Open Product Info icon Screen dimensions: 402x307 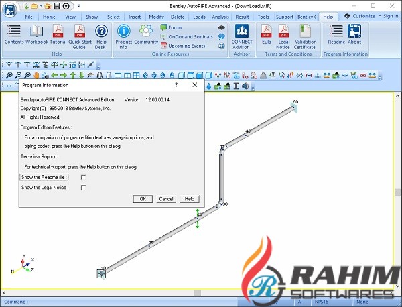click(123, 37)
